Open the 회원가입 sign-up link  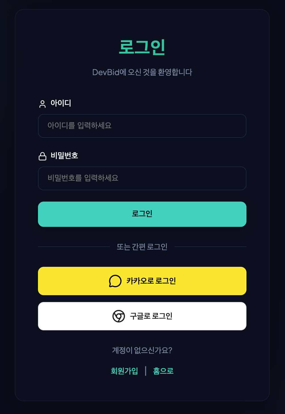click(124, 371)
